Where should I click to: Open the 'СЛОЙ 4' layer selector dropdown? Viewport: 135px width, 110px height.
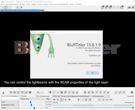click(71, 96)
